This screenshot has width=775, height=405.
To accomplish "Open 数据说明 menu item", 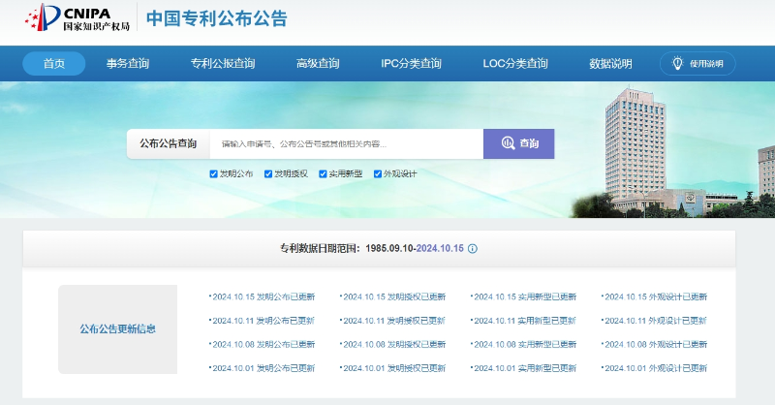I will [610, 64].
